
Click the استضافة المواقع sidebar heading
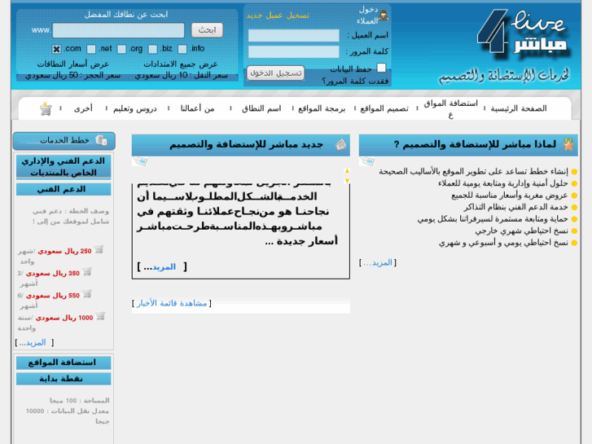click(x=64, y=363)
